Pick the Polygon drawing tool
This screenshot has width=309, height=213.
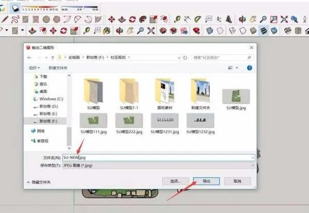coord(57,19)
